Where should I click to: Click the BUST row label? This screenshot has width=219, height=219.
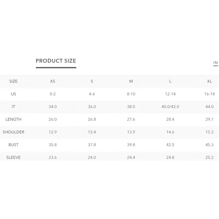click(x=14, y=145)
